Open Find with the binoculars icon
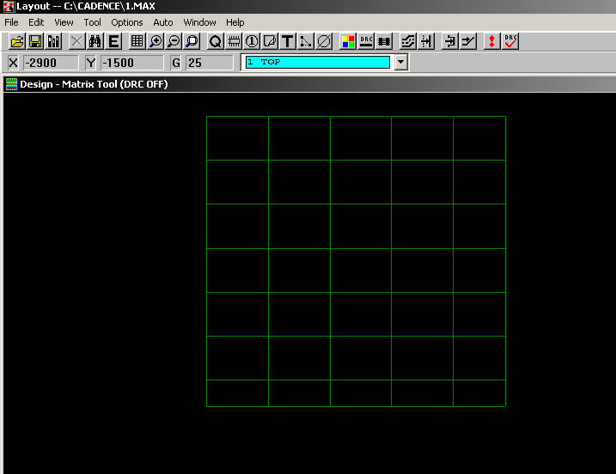 [x=95, y=41]
